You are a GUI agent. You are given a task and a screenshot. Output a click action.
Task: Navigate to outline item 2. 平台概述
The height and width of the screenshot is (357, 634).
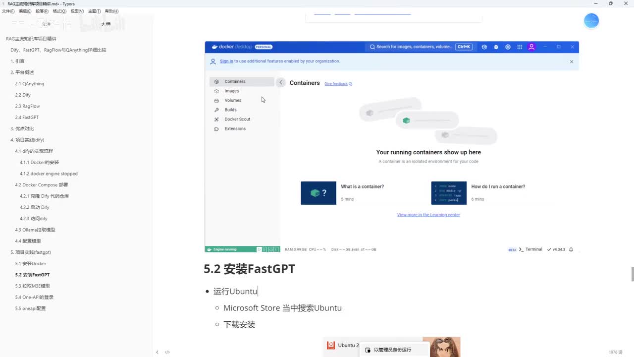(22, 72)
